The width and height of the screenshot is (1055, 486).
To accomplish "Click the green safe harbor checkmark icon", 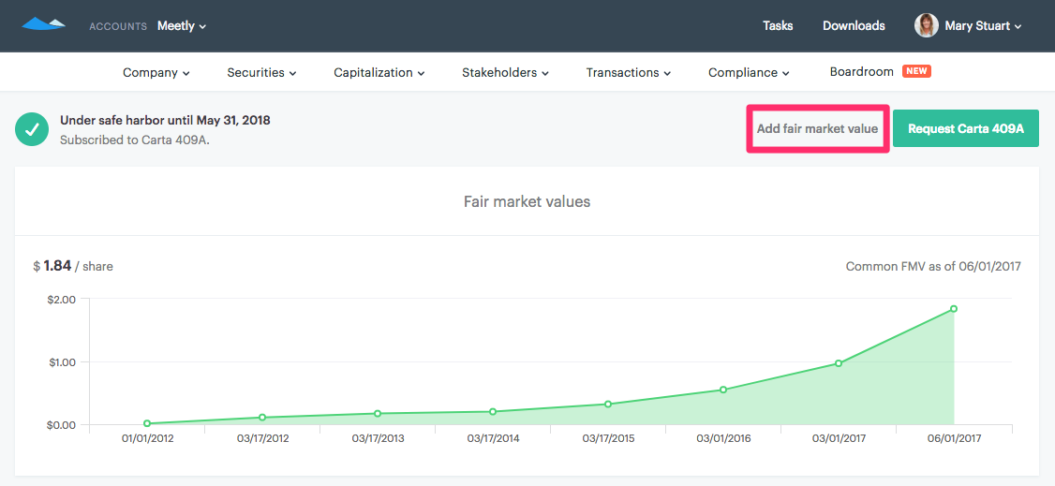I will [x=32, y=129].
